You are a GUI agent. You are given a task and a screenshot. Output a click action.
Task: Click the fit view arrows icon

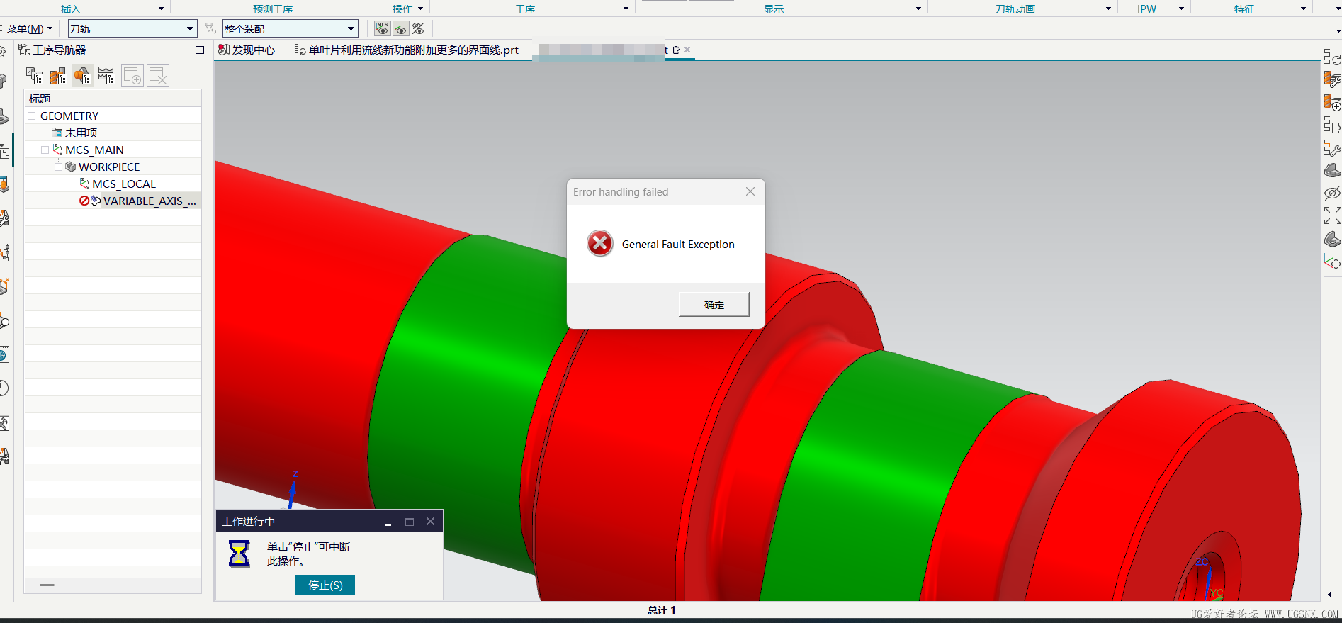tap(1332, 215)
